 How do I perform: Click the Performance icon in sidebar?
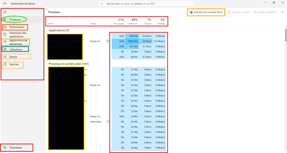5,27
